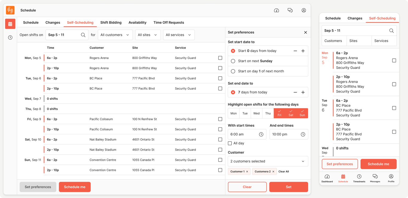Image resolution: width=408 pixels, height=198 pixels.
Task: Check Sat Sep 10 2p-10p Nat Bailey shift
Action: pyautogui.click(x=220, y=149)
